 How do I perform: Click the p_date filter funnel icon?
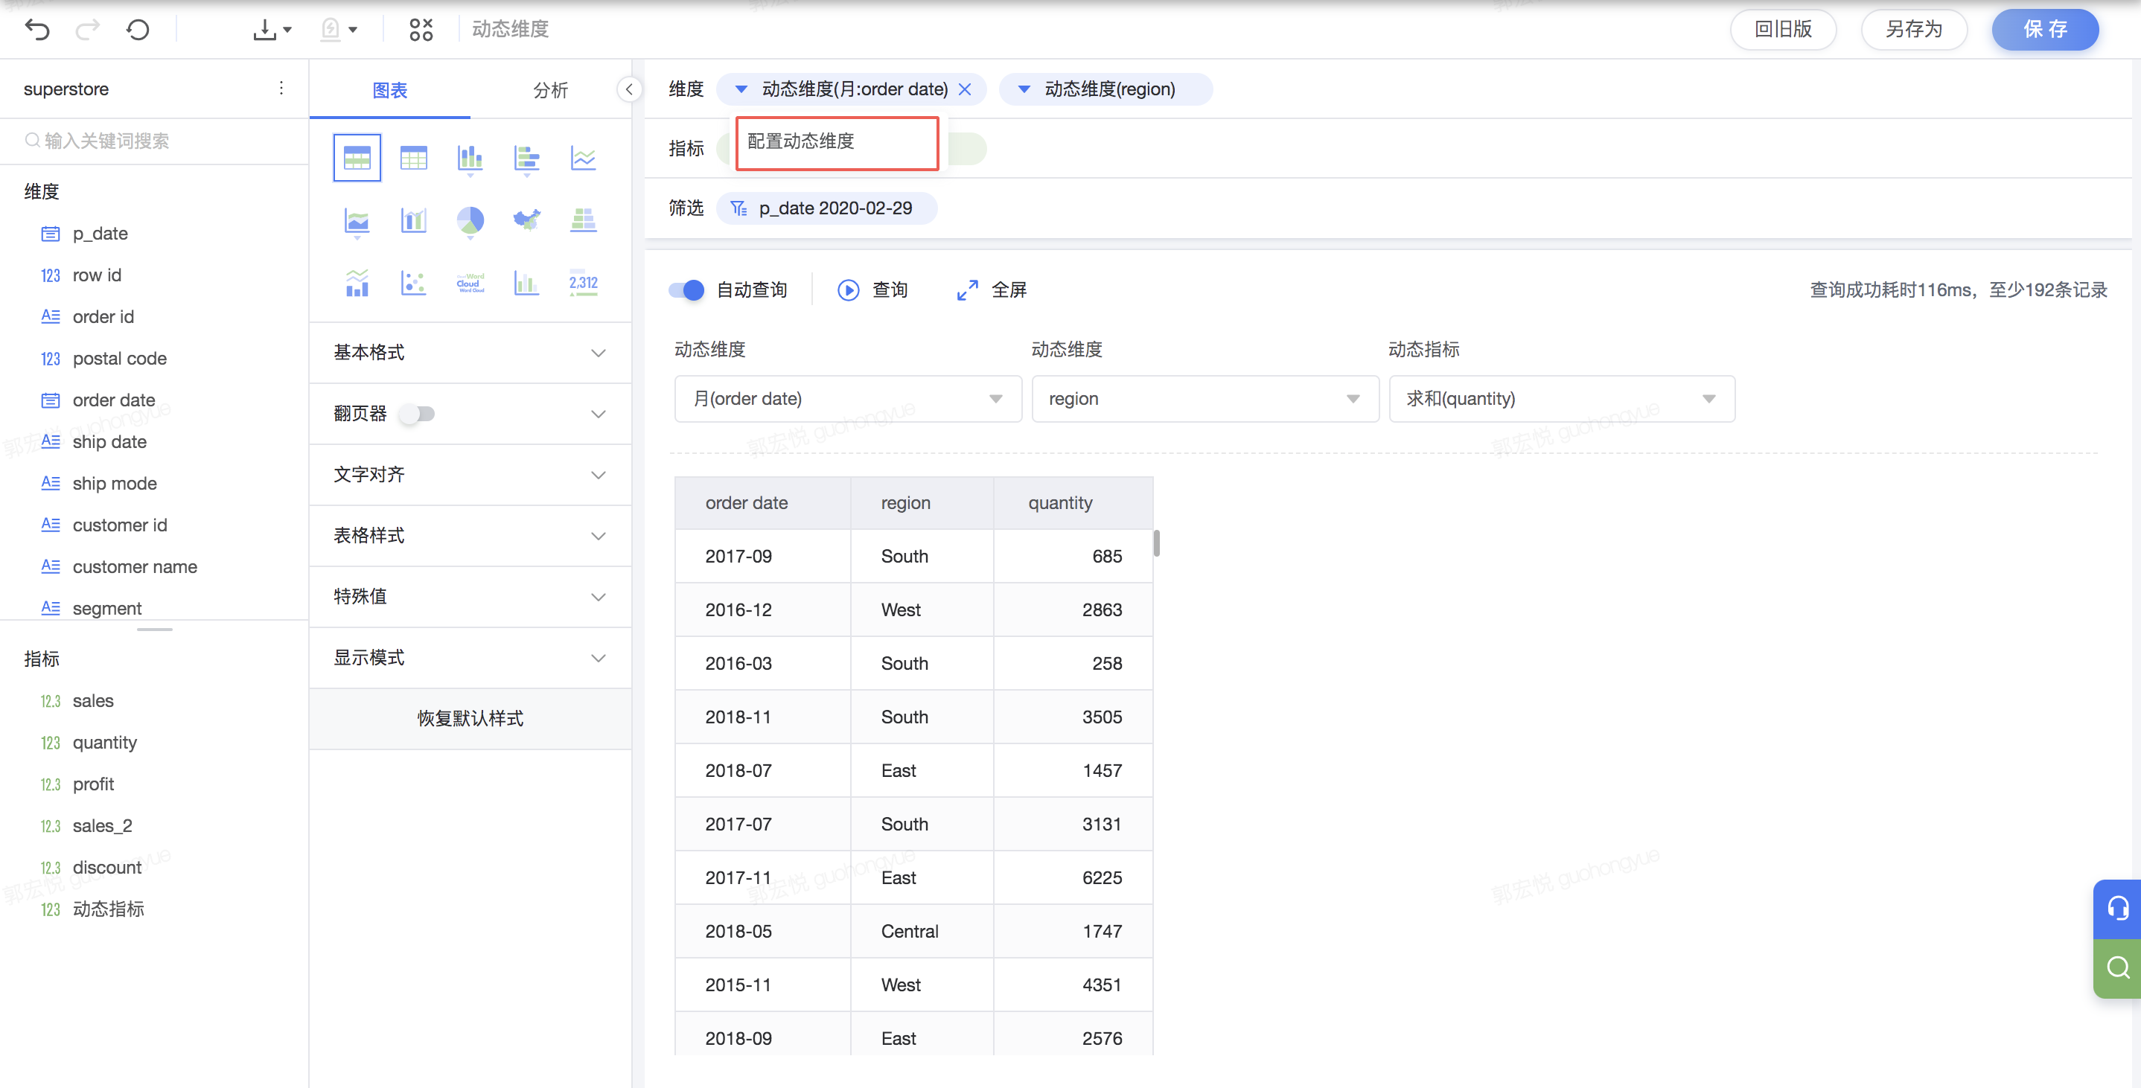(x=739, y=208)
